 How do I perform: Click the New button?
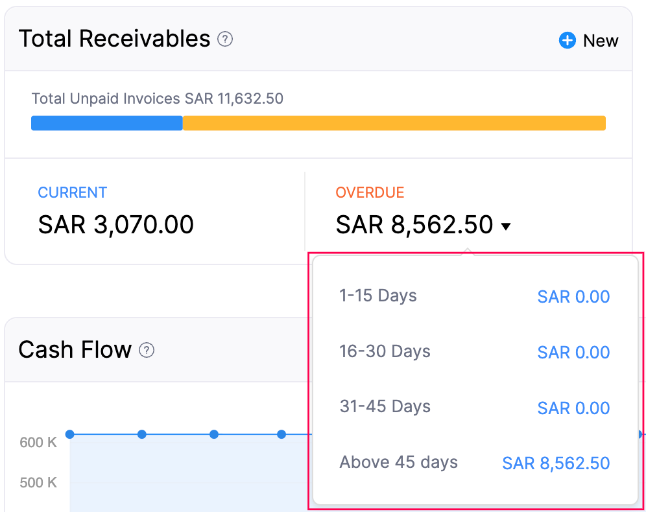600,40
